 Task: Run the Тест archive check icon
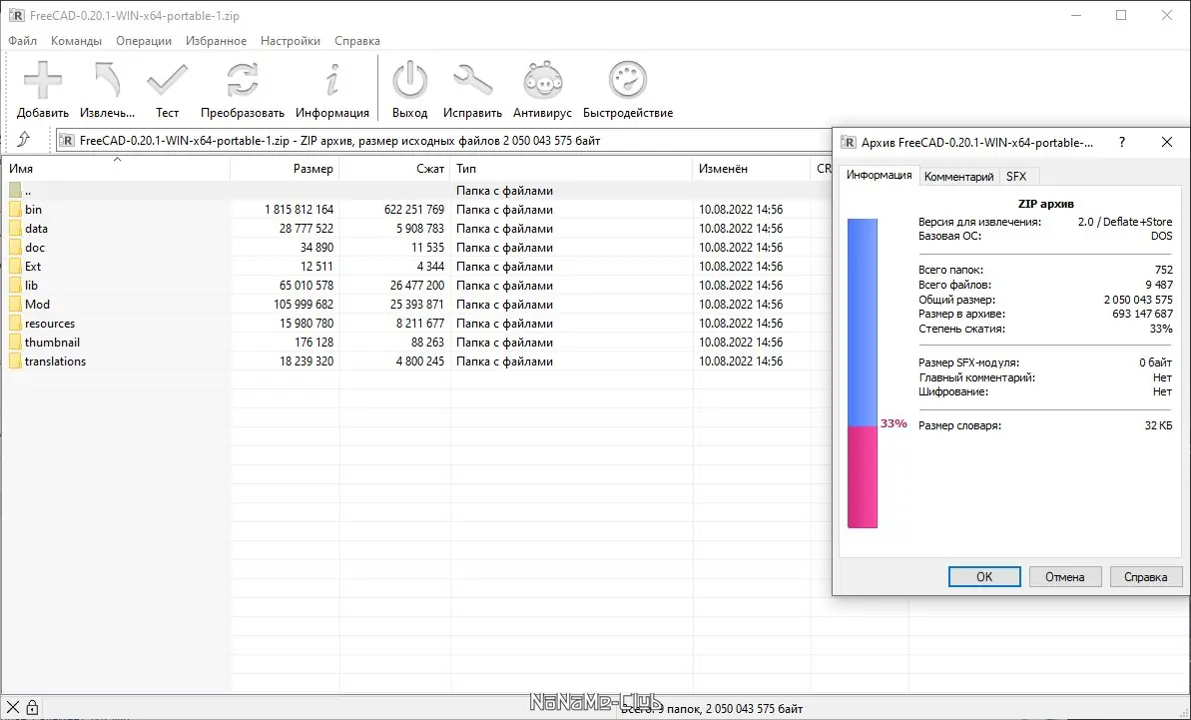[167, 80]
